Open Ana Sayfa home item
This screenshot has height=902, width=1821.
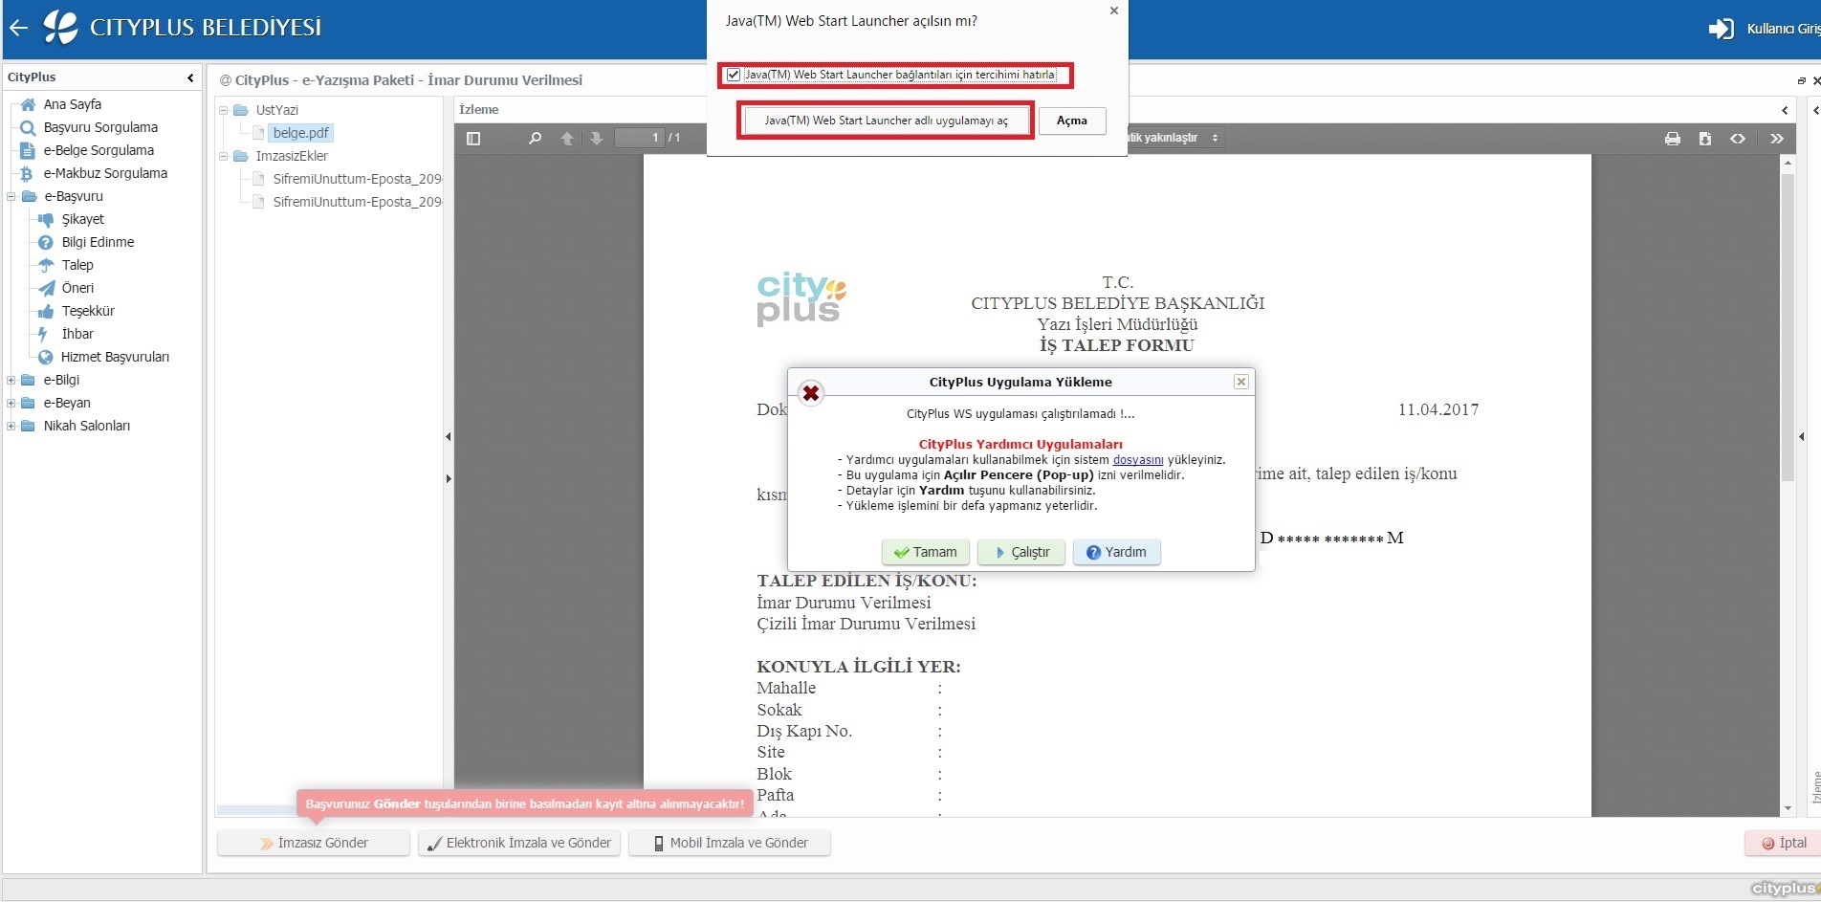click(72, 104)
